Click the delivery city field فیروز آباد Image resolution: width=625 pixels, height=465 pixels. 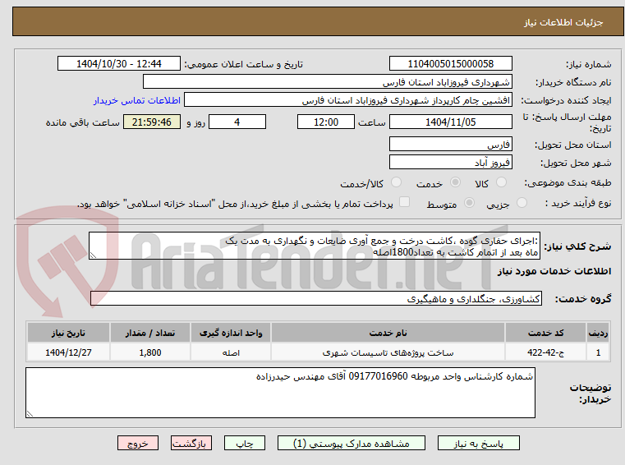coord(450,163)
